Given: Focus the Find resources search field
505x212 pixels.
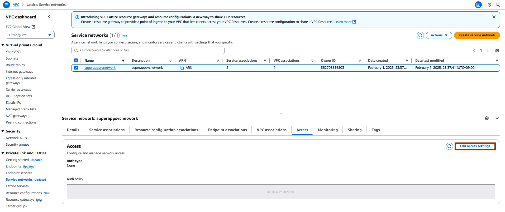Looking at the screenshot, I should tap(148, 50).
